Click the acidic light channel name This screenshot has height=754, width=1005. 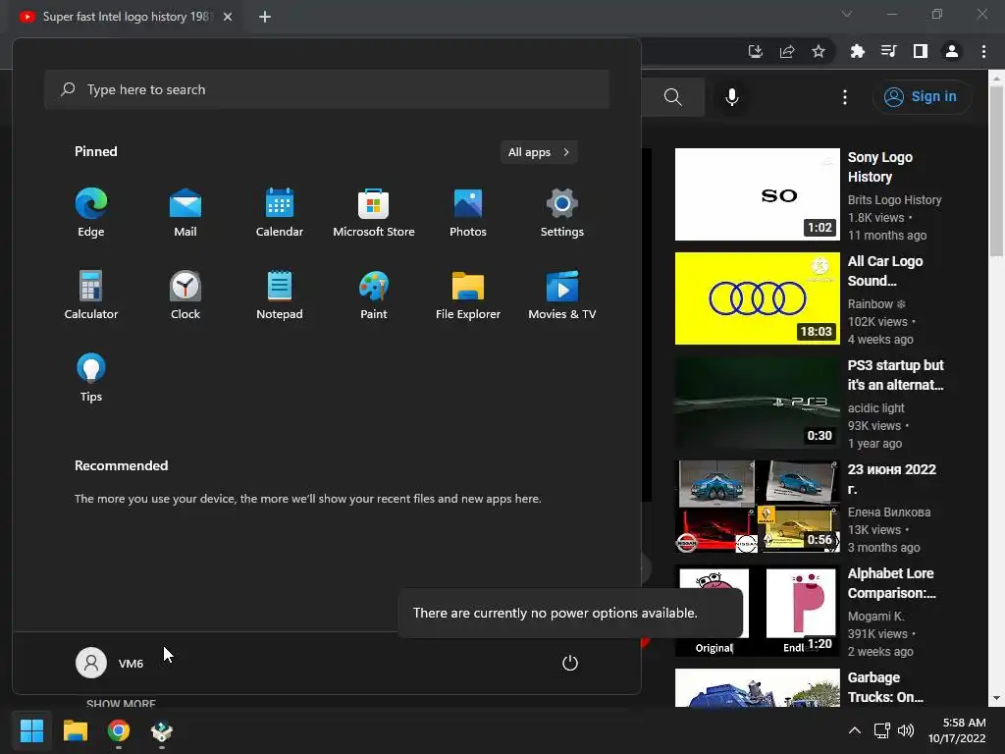pyautogui.click(x=875, y=407)
